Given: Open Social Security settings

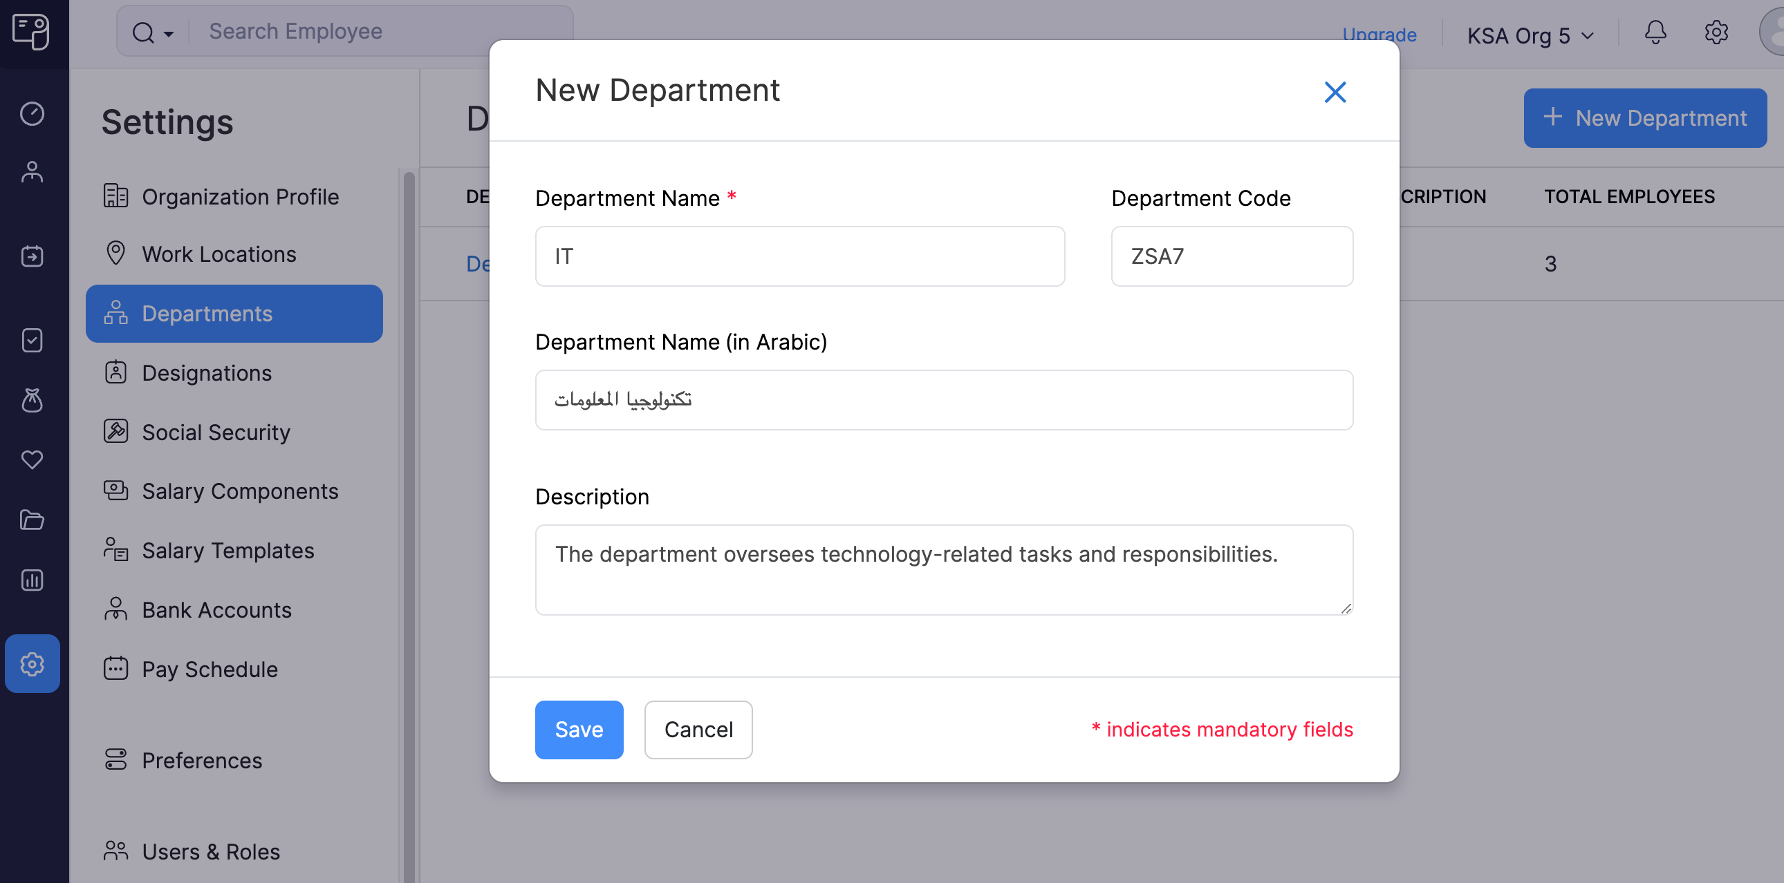Looking at the screenshot, I should click(234, 433).
